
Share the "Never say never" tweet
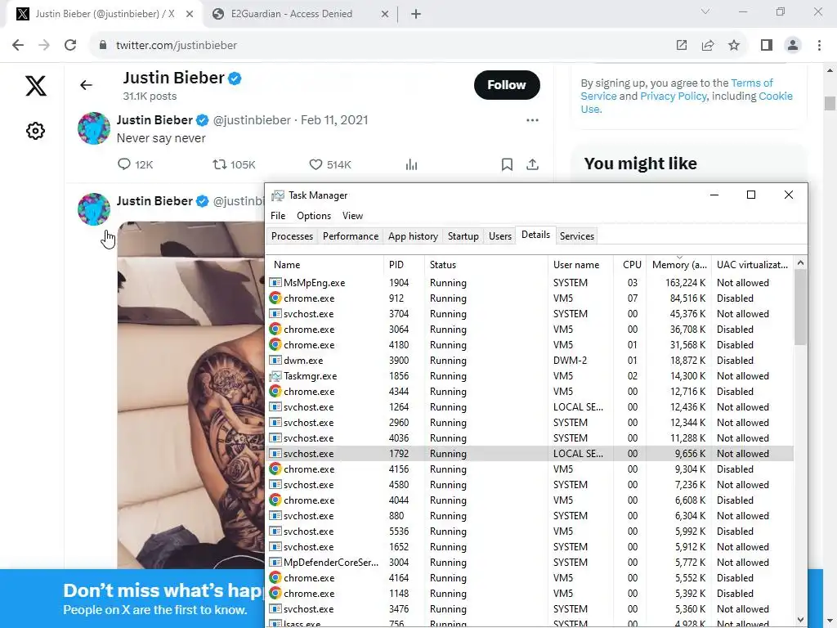(x=532, y=164)
